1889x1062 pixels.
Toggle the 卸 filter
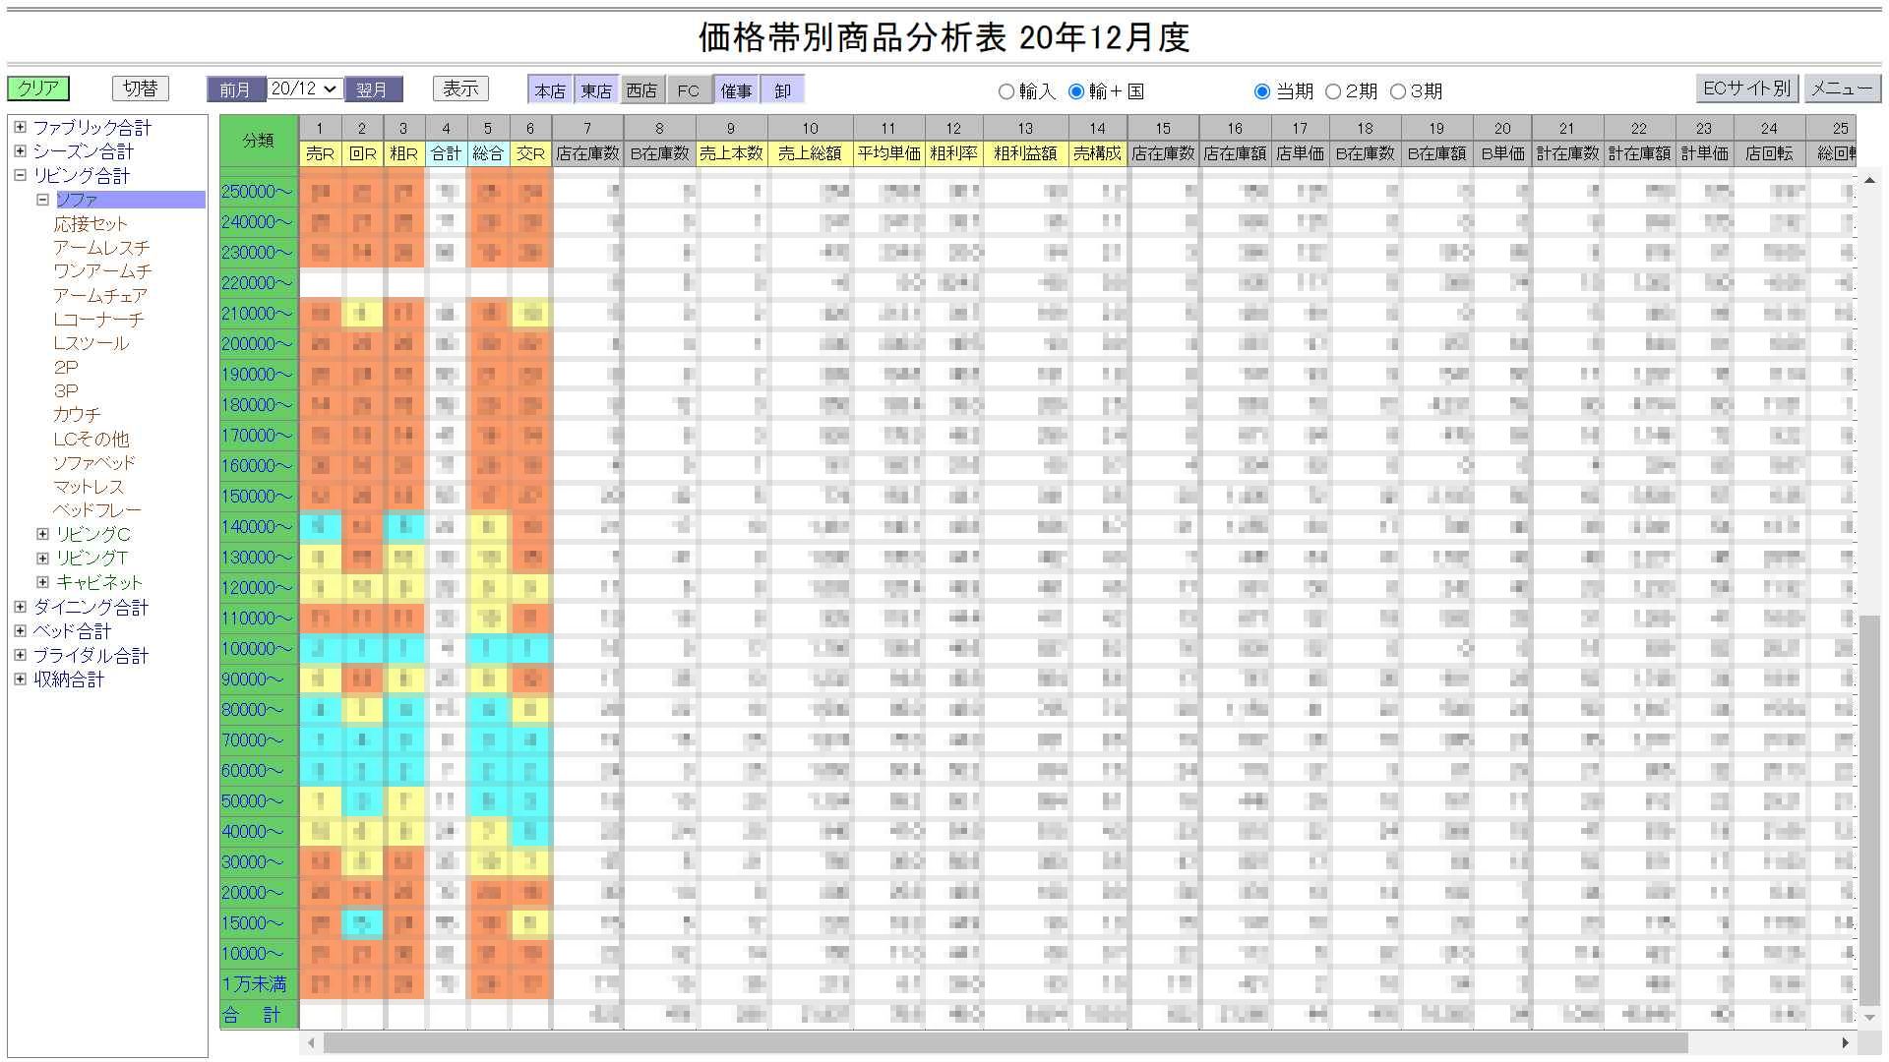(x=782, y=90)
